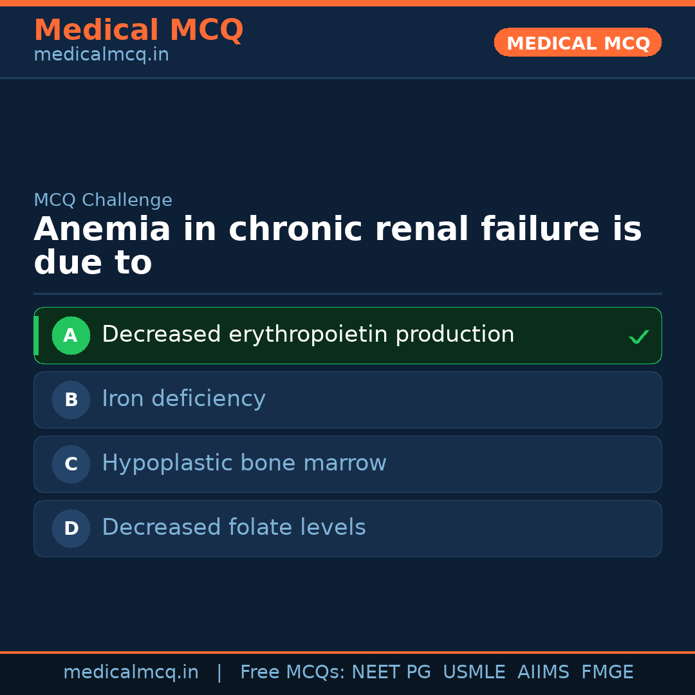Click 'FMGE' in the footer
Screen dimensions: 695x695
(x=607, y=672)
